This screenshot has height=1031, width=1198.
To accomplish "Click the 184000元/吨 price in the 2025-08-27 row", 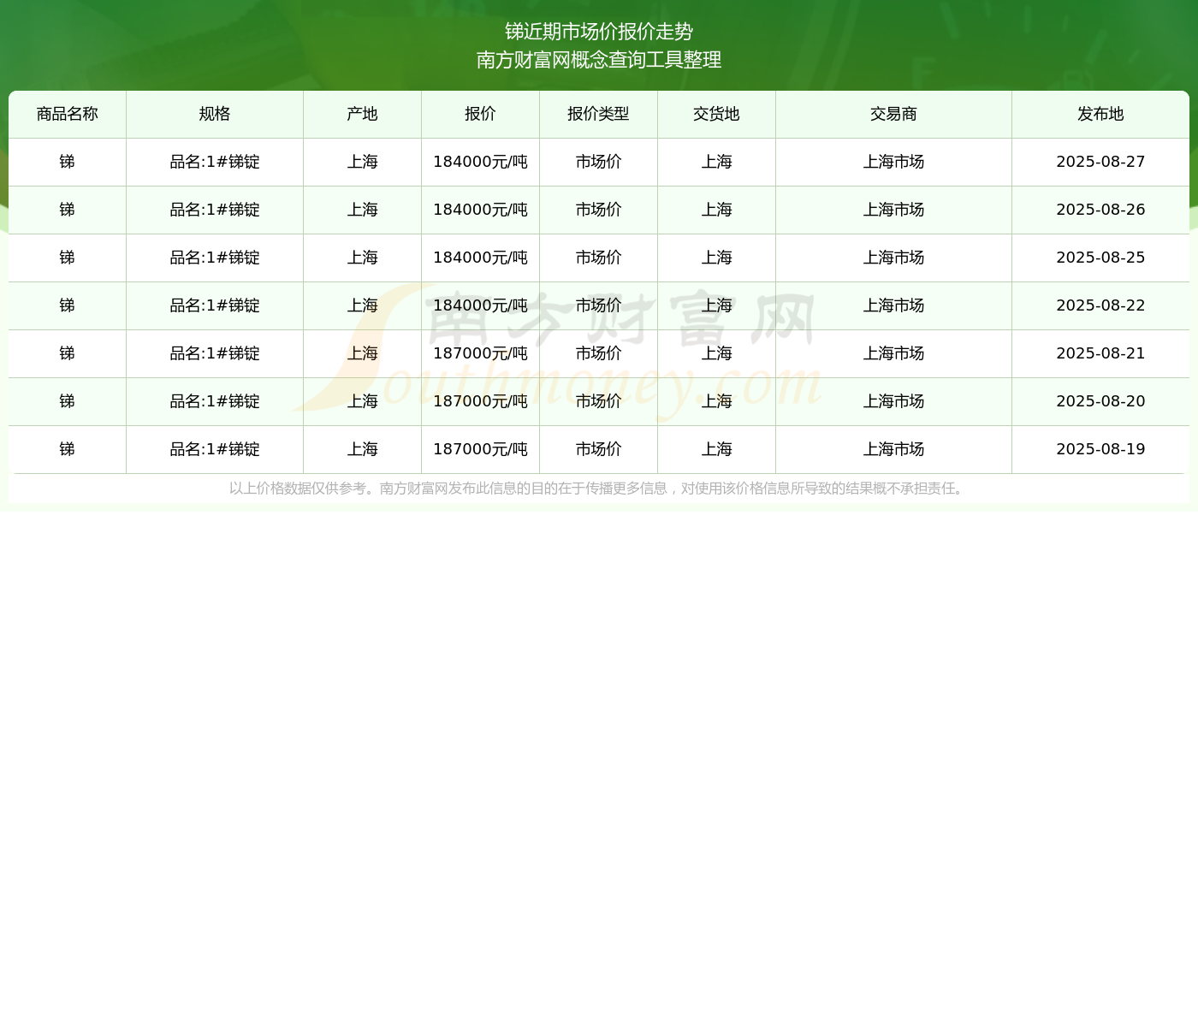I will point(481,162).
